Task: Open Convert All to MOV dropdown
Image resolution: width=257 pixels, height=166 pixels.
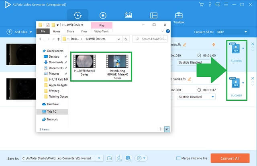Action: pyautogui.click(x=233, y=32)
